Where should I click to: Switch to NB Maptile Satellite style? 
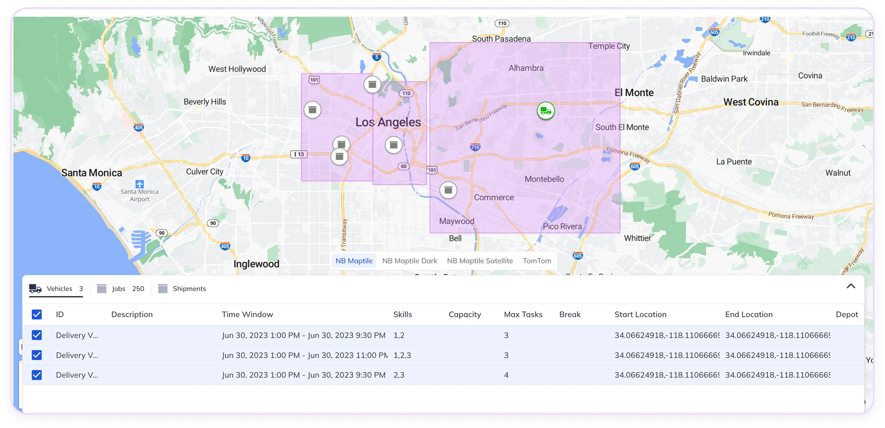[480, 261]
